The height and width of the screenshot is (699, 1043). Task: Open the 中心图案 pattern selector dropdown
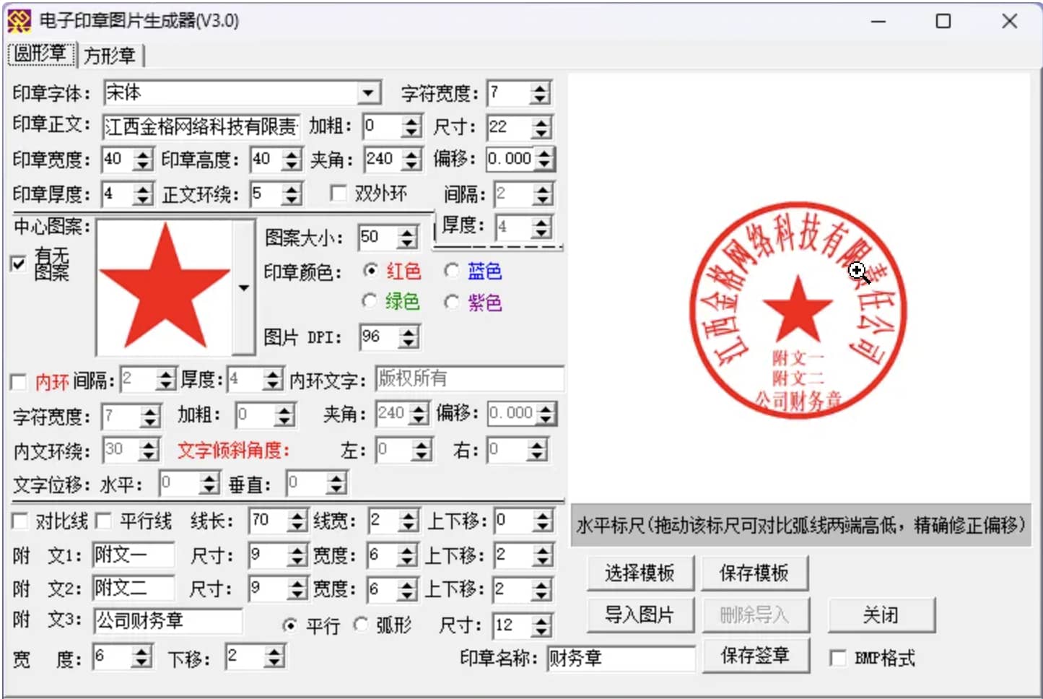pos(244,287)
